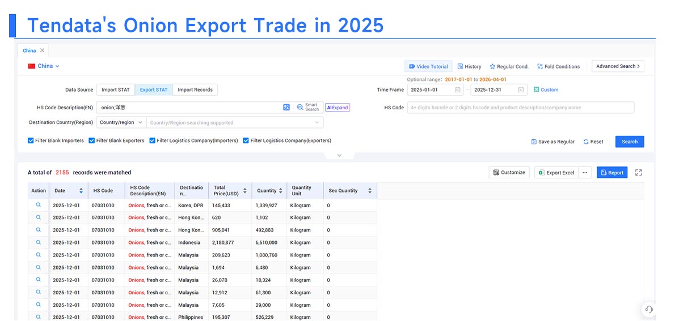
Task: Click the Custom time frame link
Action: pos(546,90)
